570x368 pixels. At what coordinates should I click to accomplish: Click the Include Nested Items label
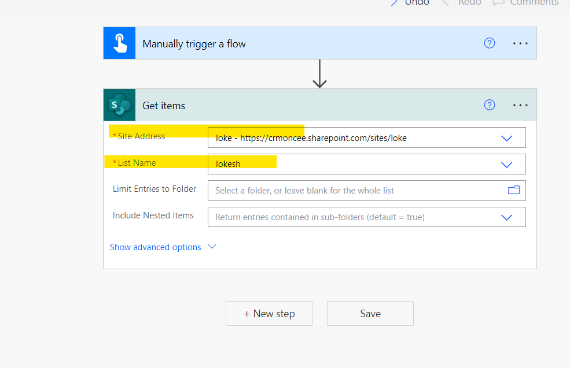tap(153, 215)
